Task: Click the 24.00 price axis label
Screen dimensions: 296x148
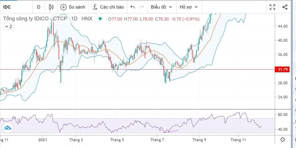Action: [283, 97]
